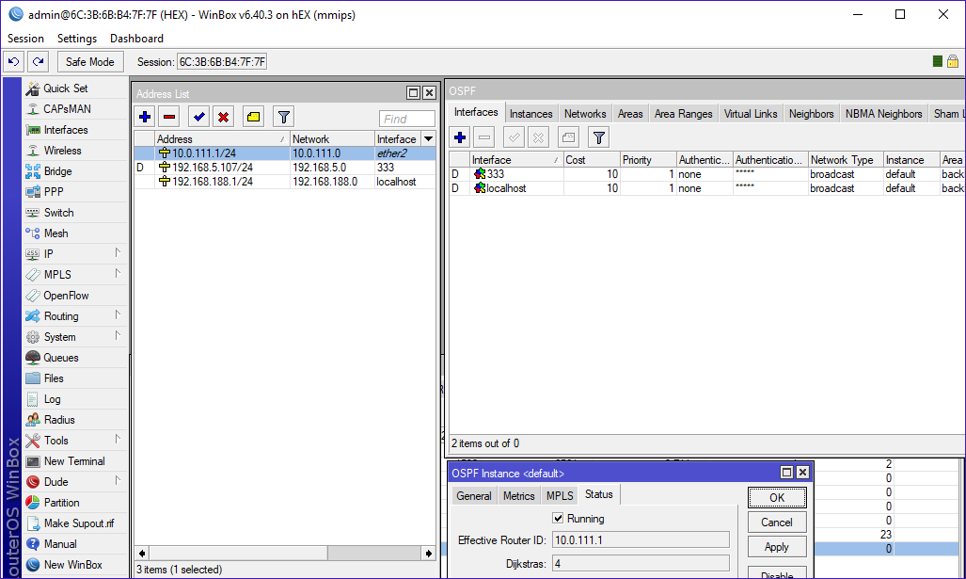Sort Address List by Network column

click(x=332, y=138)
